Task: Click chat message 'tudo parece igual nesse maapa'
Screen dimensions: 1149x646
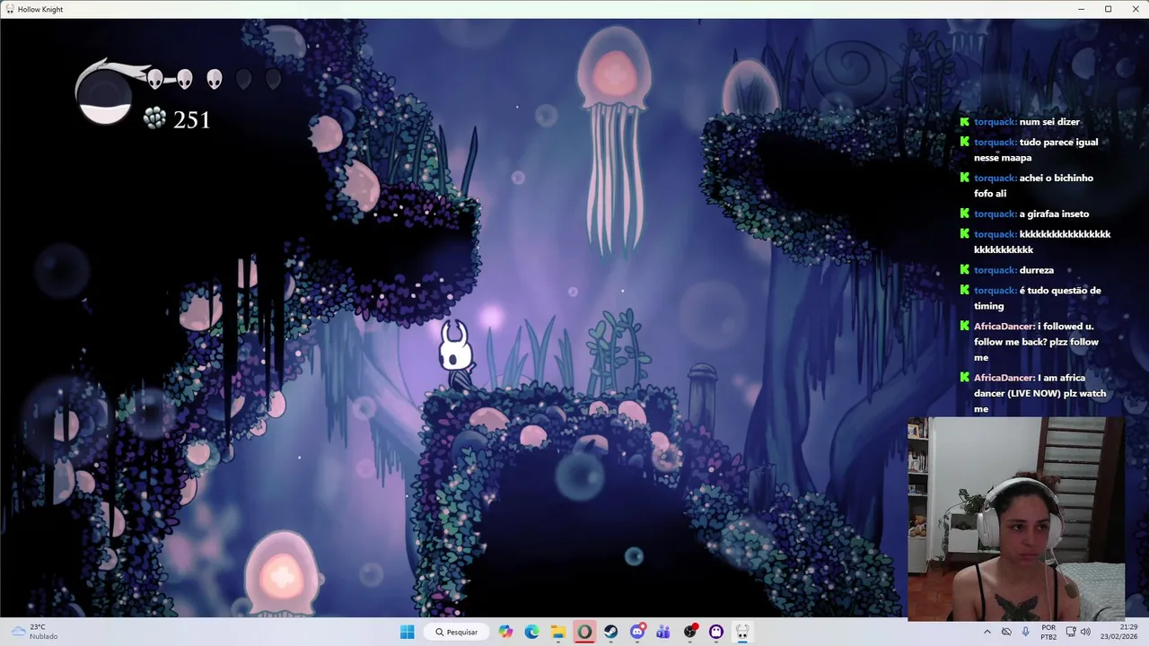Action: (1036, 150)
